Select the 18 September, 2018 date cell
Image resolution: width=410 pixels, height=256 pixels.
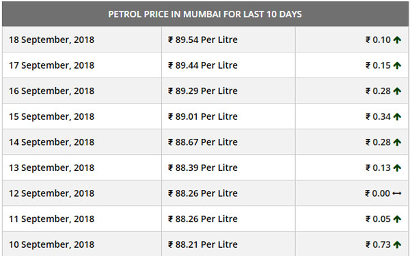pyautogui.click(x=82, y=39)
